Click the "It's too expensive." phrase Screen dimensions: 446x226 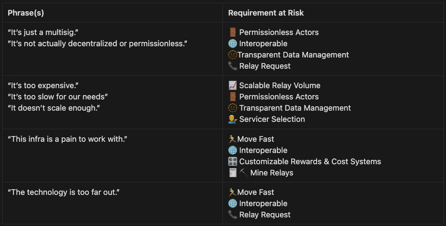click(43, 85)
